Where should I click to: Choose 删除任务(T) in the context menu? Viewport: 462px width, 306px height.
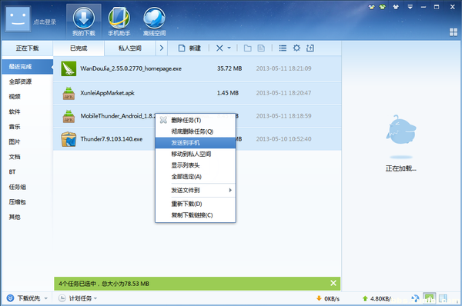(x=196, y=121)
